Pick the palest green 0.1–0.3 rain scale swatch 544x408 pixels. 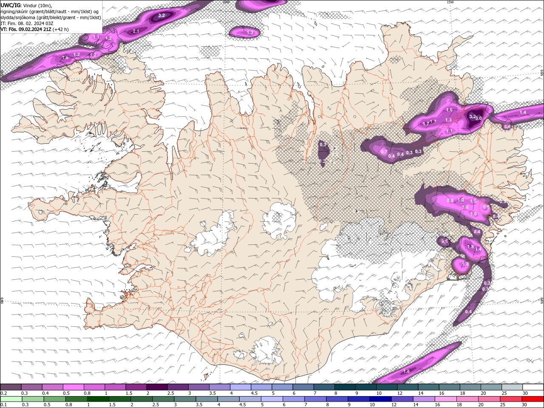pyautogui.click(x=11, y=399)
